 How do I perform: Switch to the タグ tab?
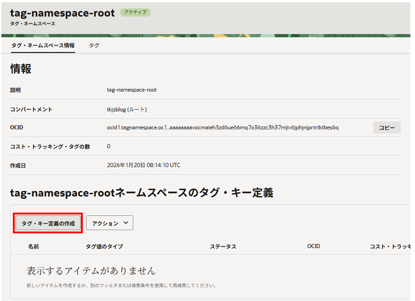[x=94, y=46]
